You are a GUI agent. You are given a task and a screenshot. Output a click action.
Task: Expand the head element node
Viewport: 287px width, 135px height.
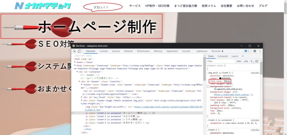click(75, 62)
